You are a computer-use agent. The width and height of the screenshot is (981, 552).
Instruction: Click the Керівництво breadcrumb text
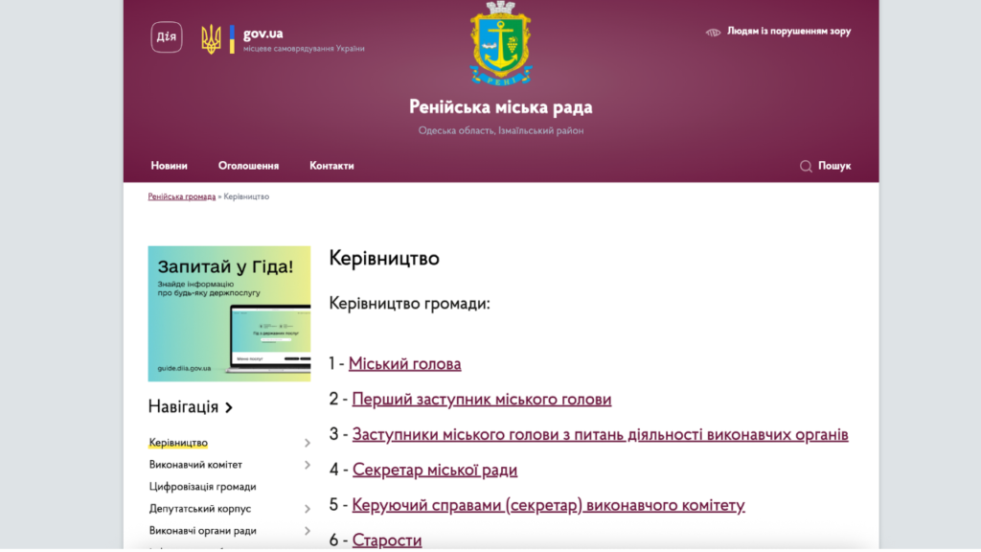pos(246,196)
